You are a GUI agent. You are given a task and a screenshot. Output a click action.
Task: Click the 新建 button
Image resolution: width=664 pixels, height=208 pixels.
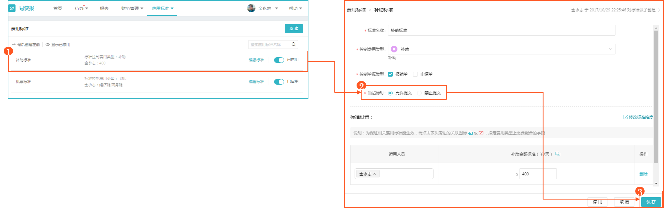pyautogui.click(x=294, y=29)
